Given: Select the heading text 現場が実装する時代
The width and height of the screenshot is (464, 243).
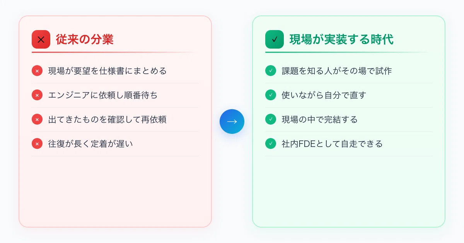Looking at the screenshot, I should coord(341,39).
